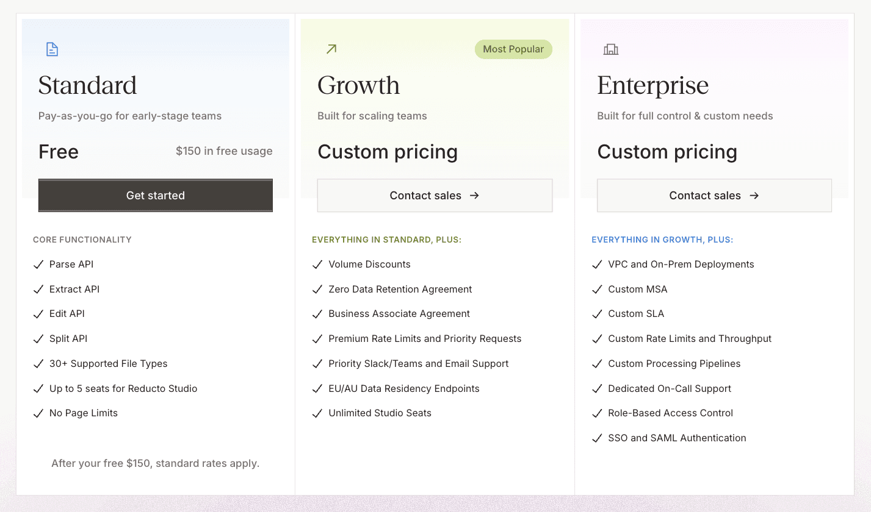Image resolution: width=871 pixels, height=512 pixels.
Task: Click the "CORE FUNCTIONALITY" section label
Action: pos(82,240)
